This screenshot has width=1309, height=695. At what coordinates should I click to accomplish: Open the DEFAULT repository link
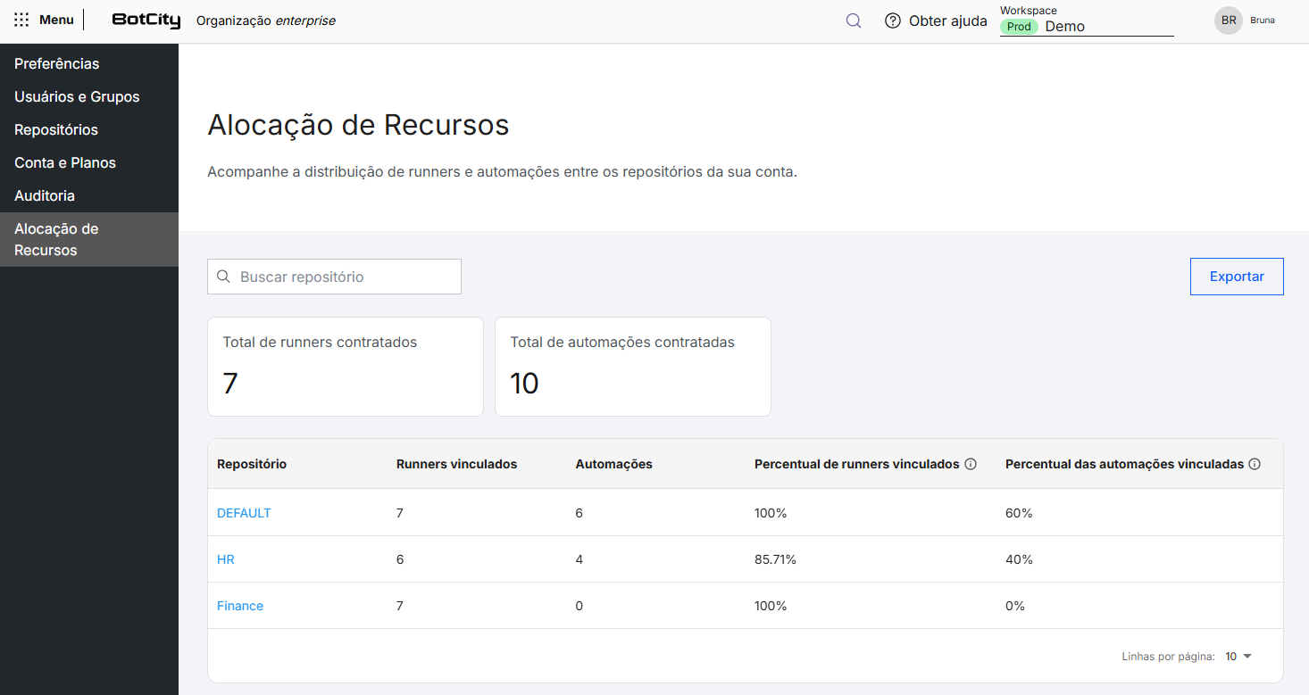(244, 513)
